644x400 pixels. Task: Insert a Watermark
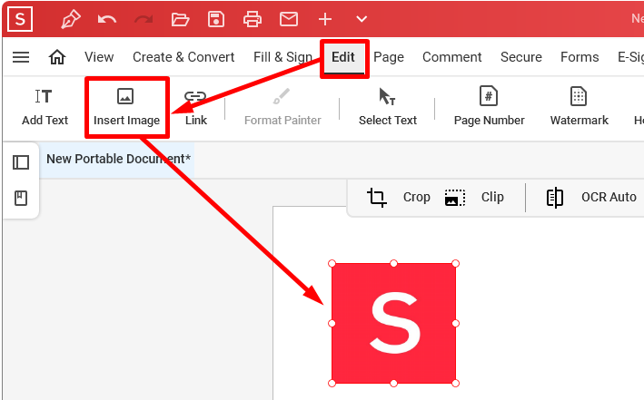click(x=579, y=108)
